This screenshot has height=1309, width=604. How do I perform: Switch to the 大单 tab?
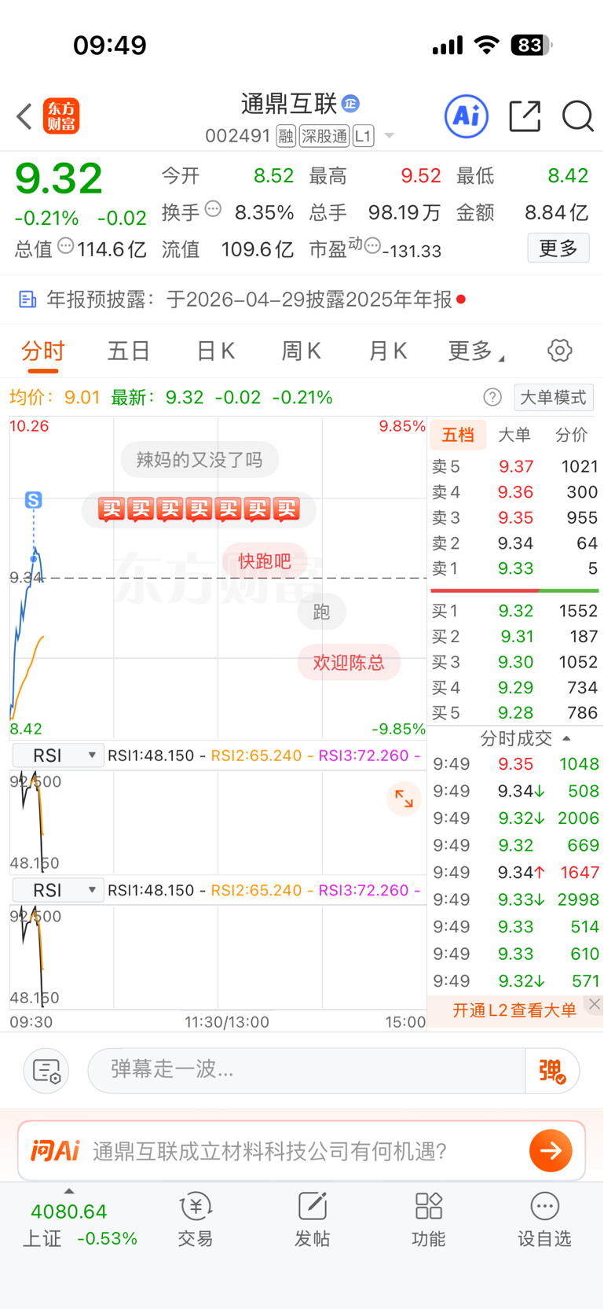coord(514,435)
